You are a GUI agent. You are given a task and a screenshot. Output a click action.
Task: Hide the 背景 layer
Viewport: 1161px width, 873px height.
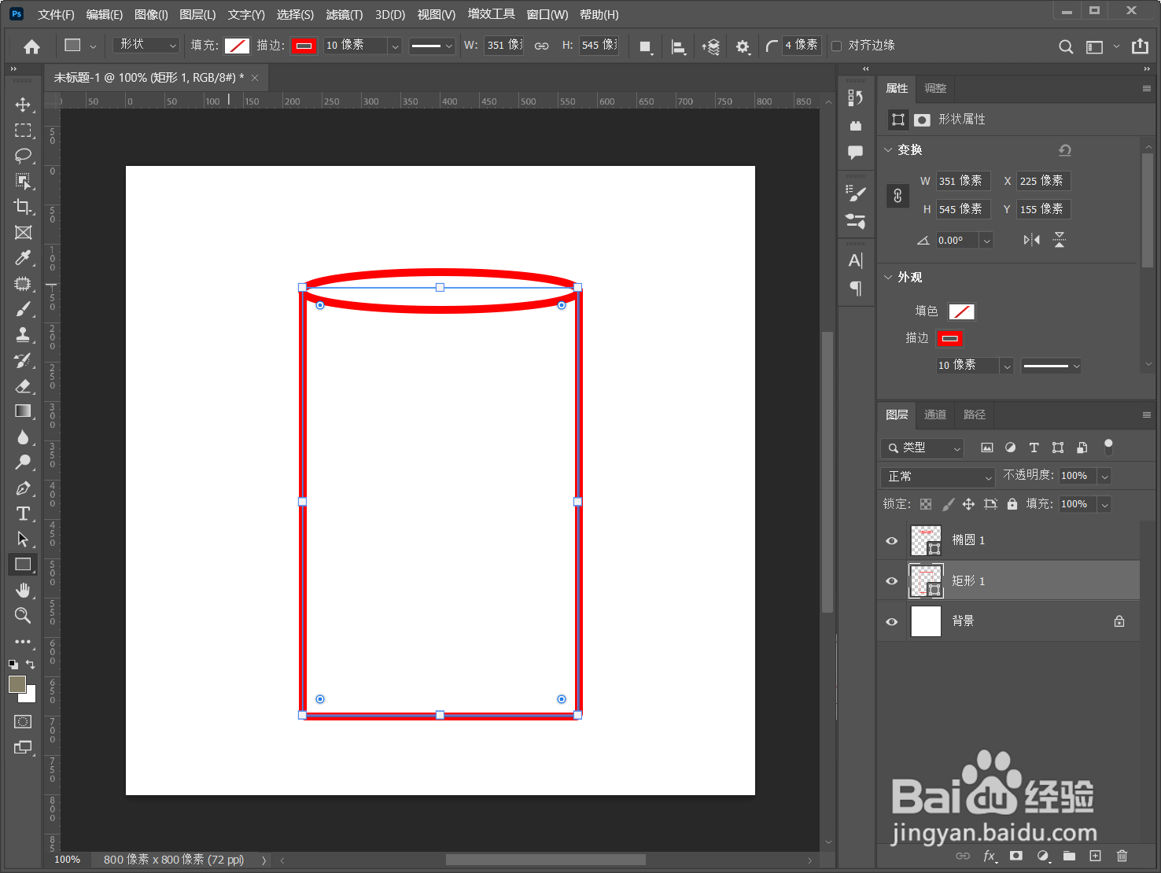coord(892,621)
